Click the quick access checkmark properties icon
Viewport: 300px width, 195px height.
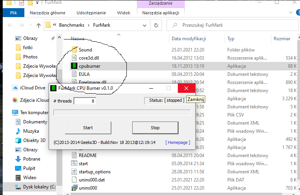22,3
